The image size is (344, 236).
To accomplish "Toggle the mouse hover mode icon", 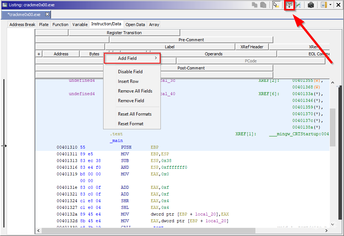I will 276,5.
